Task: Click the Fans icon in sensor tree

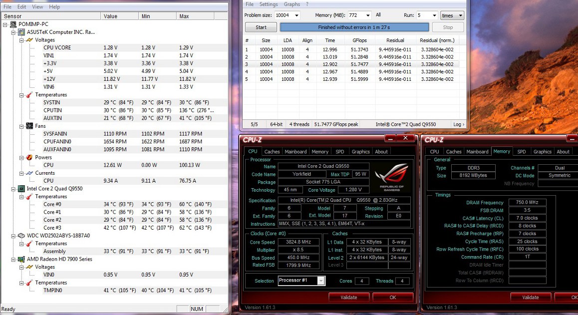Action: [30, 126]
